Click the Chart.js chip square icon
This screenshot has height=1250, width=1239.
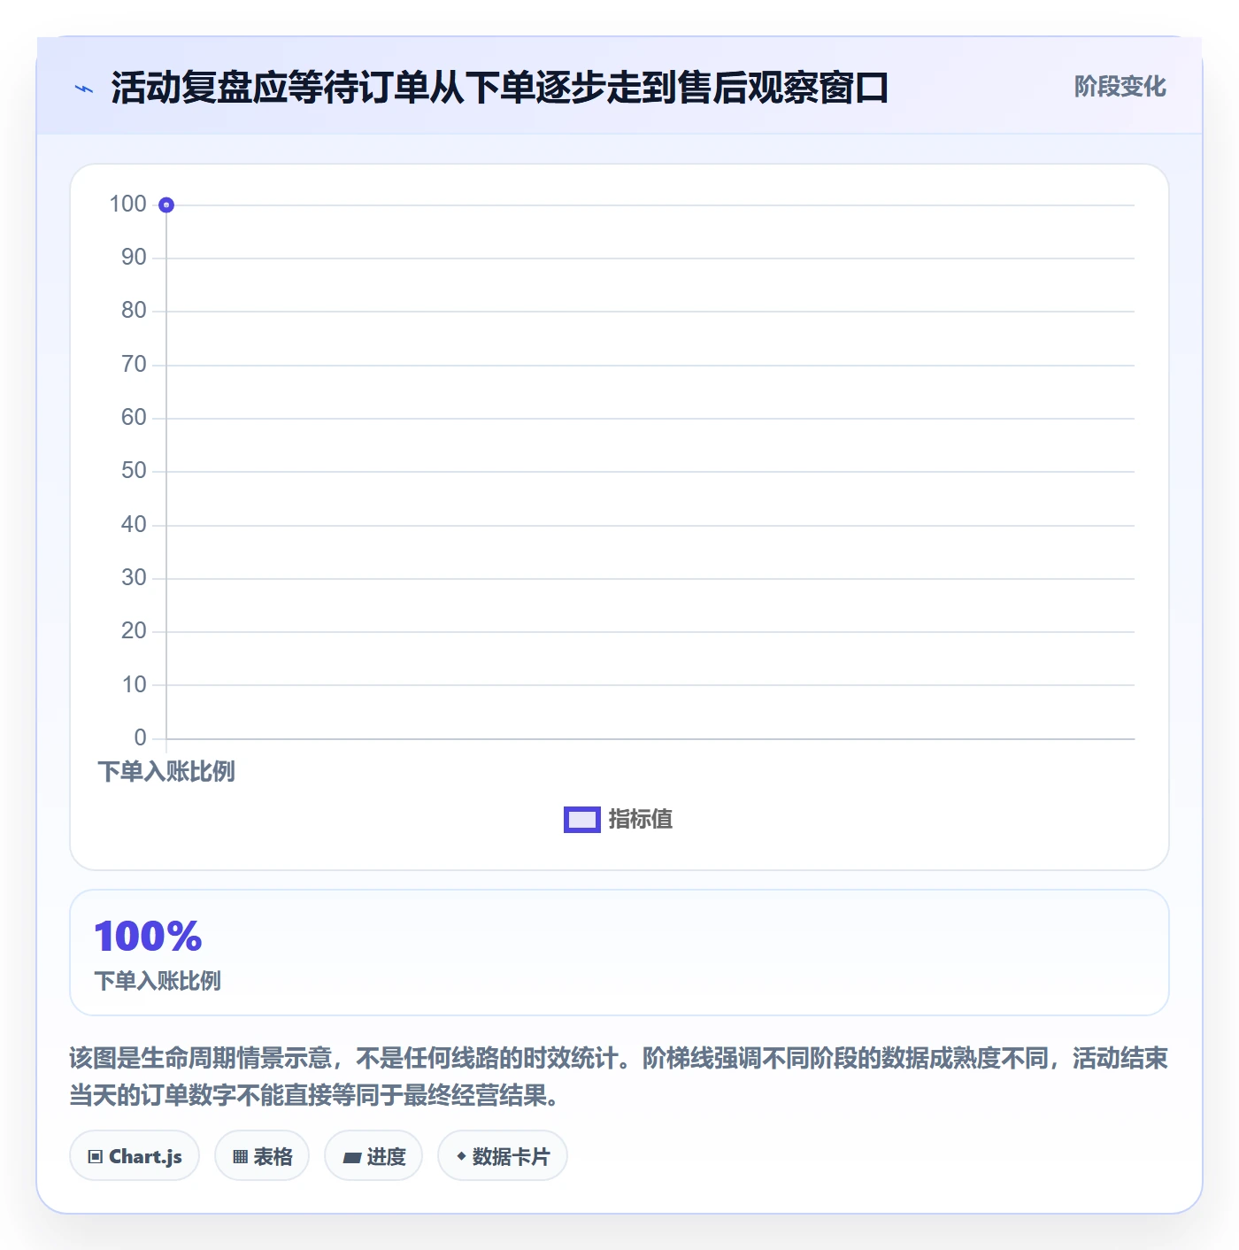coord(96,1157)
